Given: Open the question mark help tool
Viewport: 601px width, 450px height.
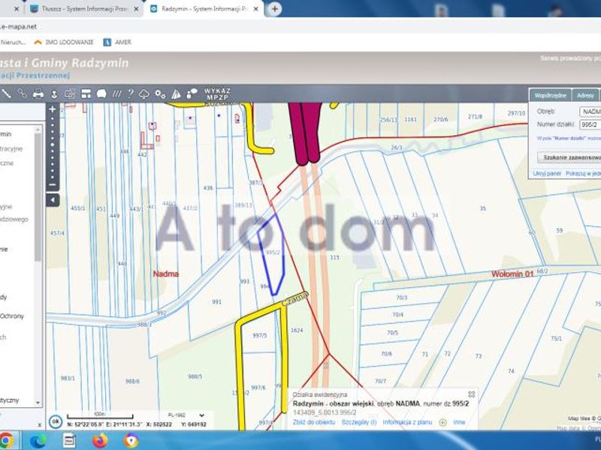Looking at the screenshot, I should click(x=130, y=93).
